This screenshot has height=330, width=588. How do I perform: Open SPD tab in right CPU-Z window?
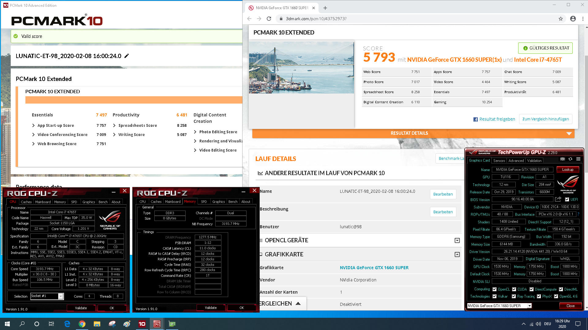tap(204, 202)
